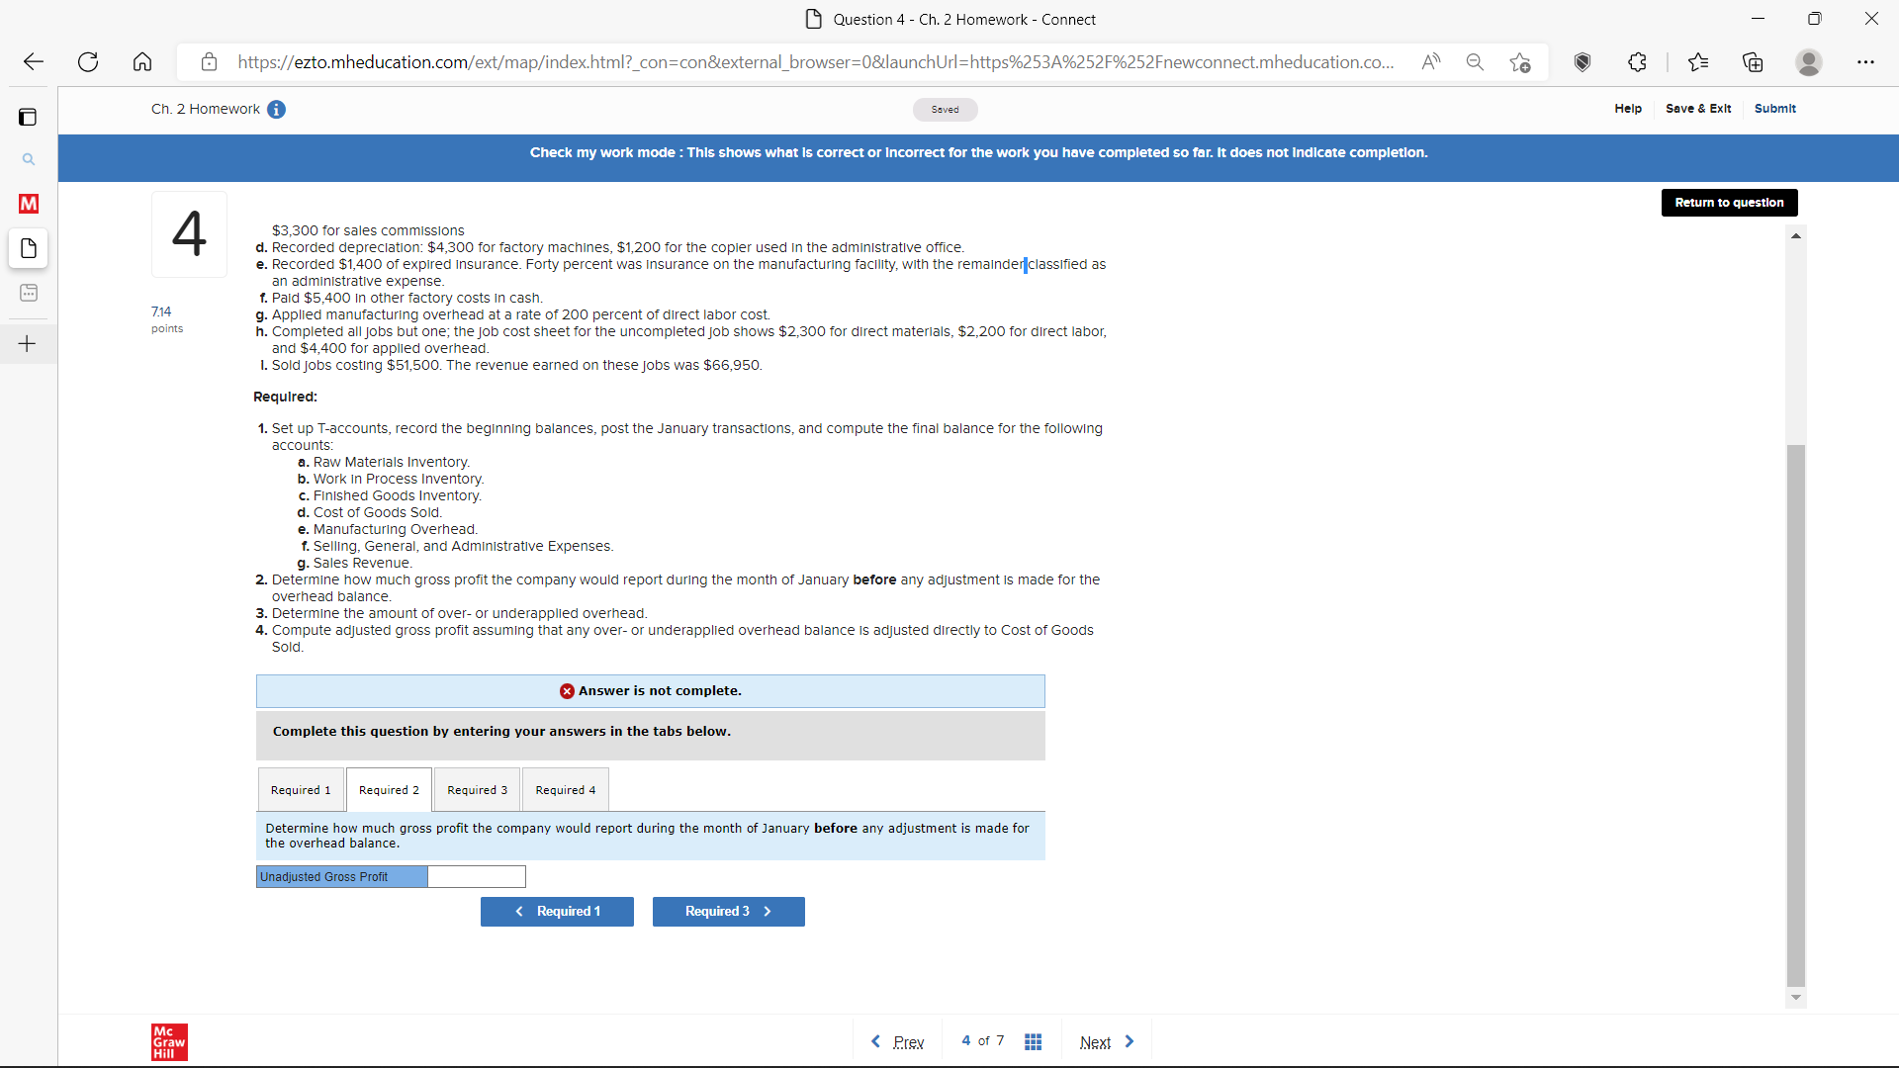Switch to the Required 4 tab
Viewport: 1899px width, 1068px height.
(565, 789)
